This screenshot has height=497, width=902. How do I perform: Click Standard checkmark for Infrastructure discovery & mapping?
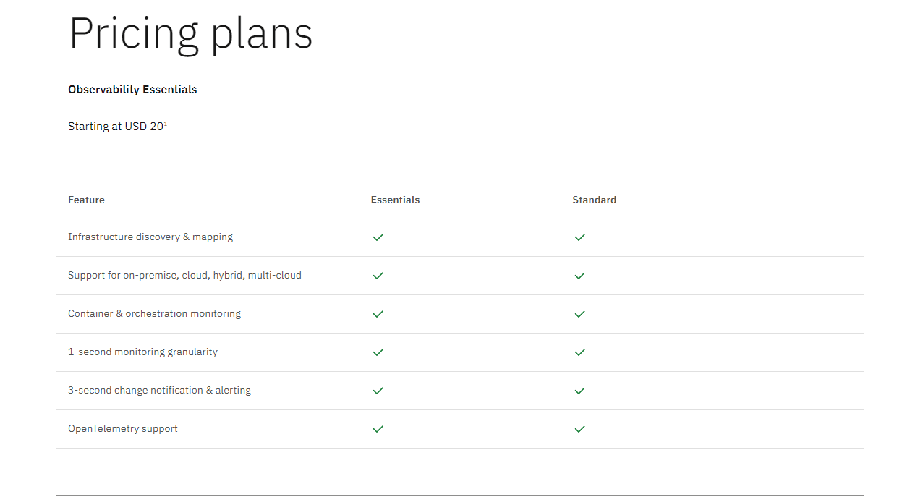pyautogui.click(x=579, y=237)
